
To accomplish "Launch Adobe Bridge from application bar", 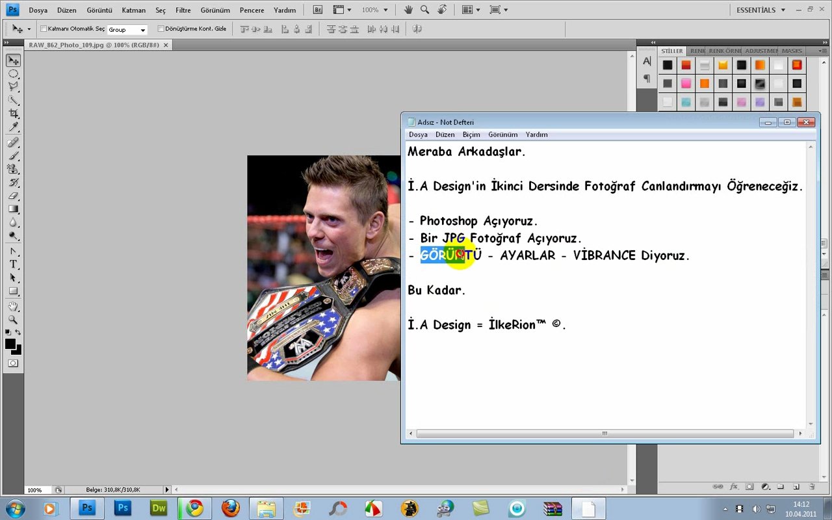I will pos(317,10).
